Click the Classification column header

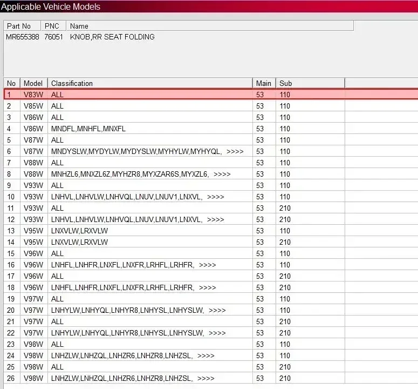coord(150,83)
